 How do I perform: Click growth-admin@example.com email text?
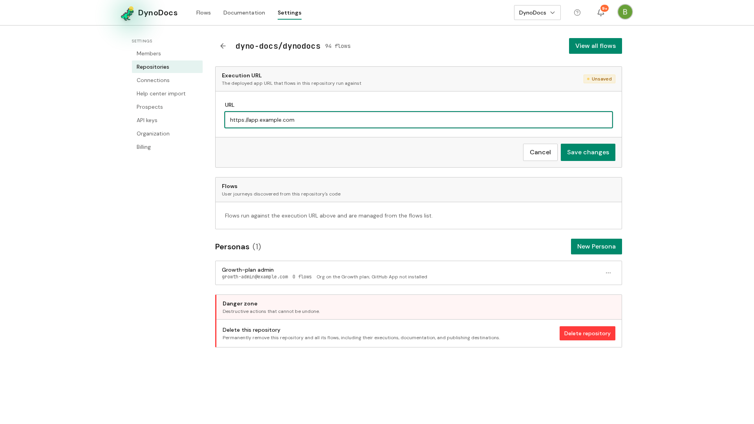click(x=255, y=277)
